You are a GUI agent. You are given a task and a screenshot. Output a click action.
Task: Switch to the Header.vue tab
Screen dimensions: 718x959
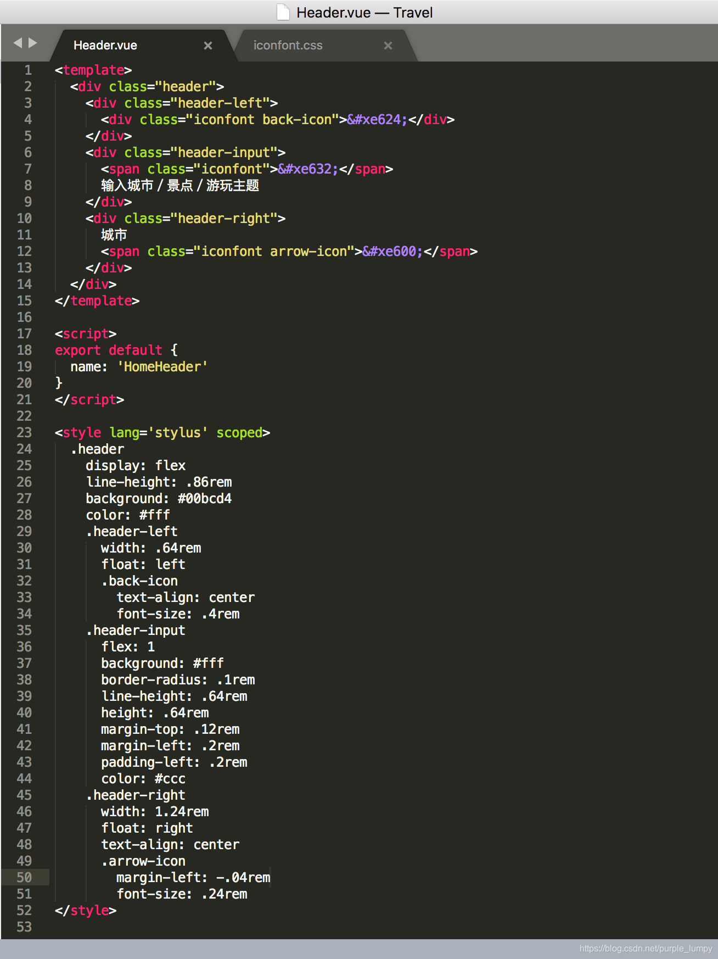point(105,45)
